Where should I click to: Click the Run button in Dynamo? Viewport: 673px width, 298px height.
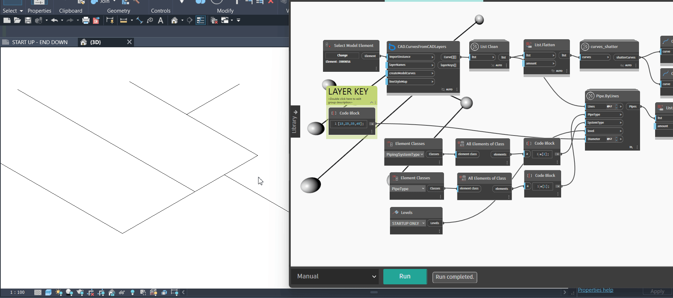(405, 276)
